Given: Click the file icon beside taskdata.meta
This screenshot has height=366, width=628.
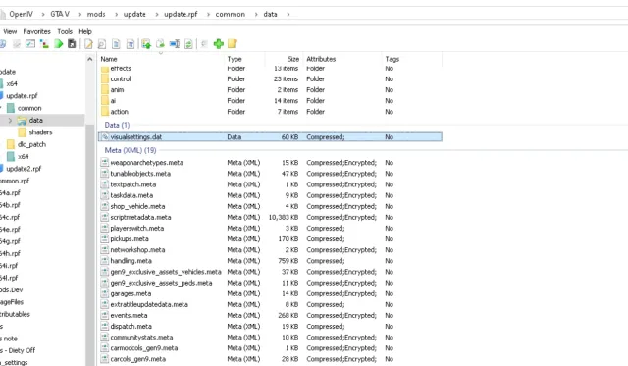Looking at the screenshot, I should click(105, 195).
